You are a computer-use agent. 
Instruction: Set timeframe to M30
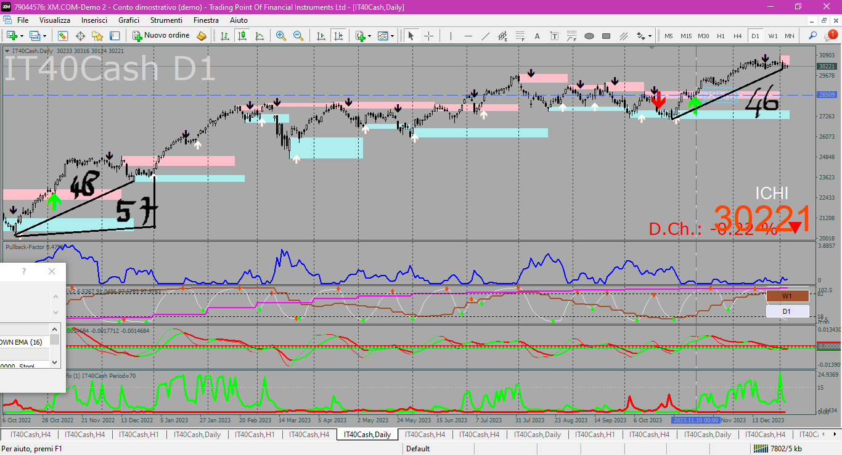click(703, 36)
